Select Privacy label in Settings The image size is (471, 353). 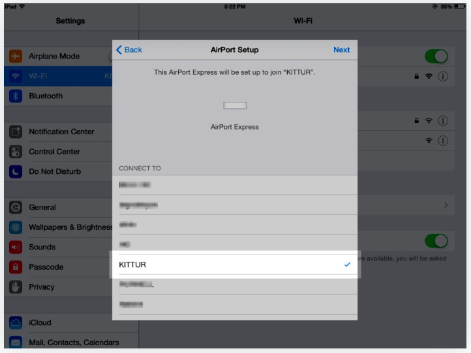42,287
